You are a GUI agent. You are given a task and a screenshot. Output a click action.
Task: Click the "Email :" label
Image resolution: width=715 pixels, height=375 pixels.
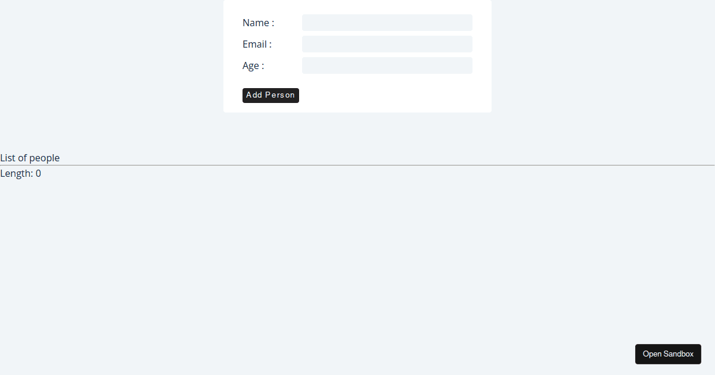257,44
